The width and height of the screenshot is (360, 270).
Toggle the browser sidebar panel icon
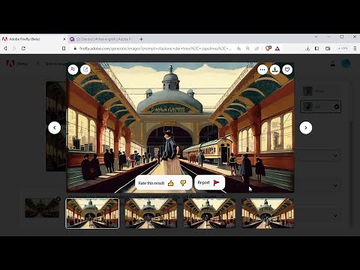(316, 49)
